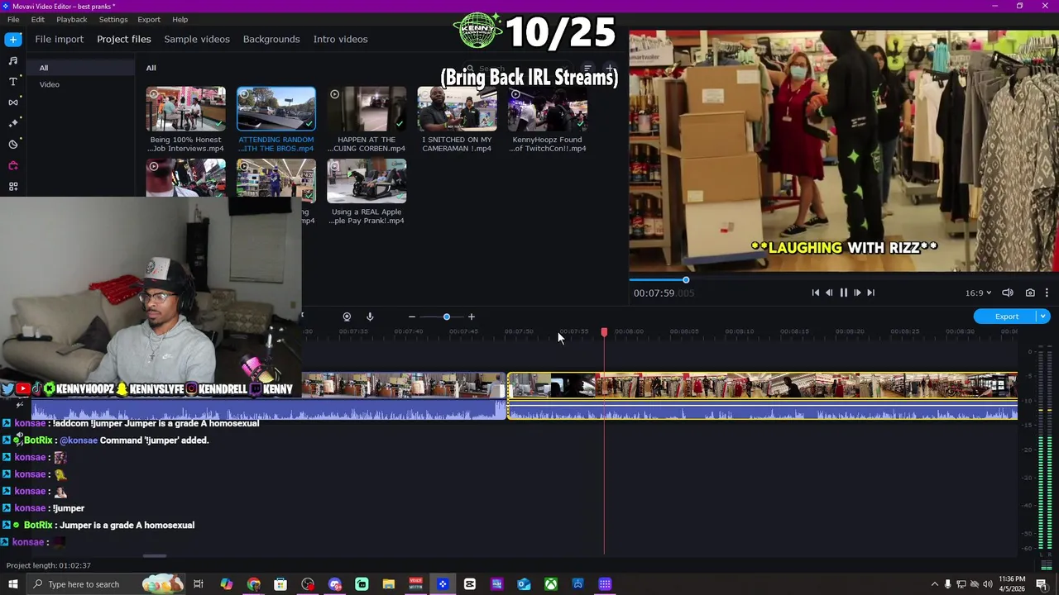Open the More tools grid icon
This screenshot has height=595, width=1059.
[12, 187]
